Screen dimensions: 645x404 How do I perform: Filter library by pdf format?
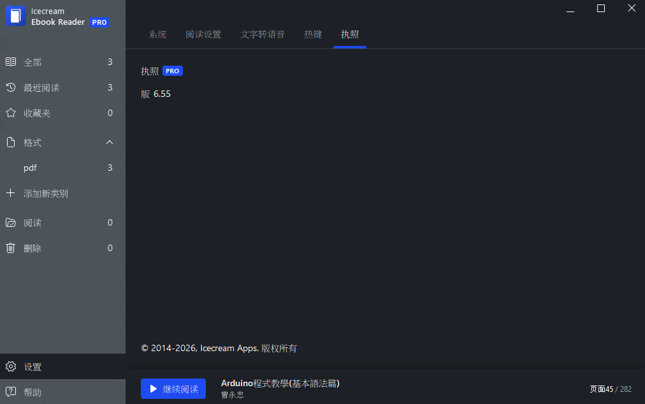[30, 168]
